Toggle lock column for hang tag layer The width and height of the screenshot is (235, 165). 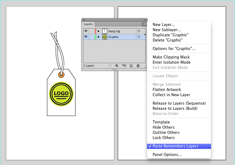(x=92, y=31)
